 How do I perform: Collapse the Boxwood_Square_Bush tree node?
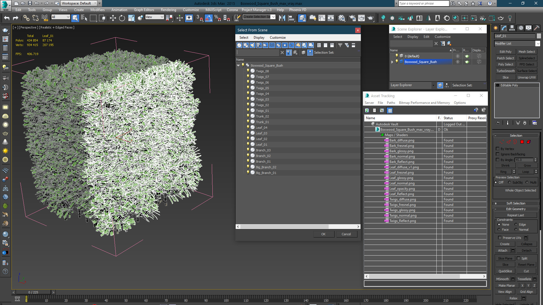pos(238,66)
